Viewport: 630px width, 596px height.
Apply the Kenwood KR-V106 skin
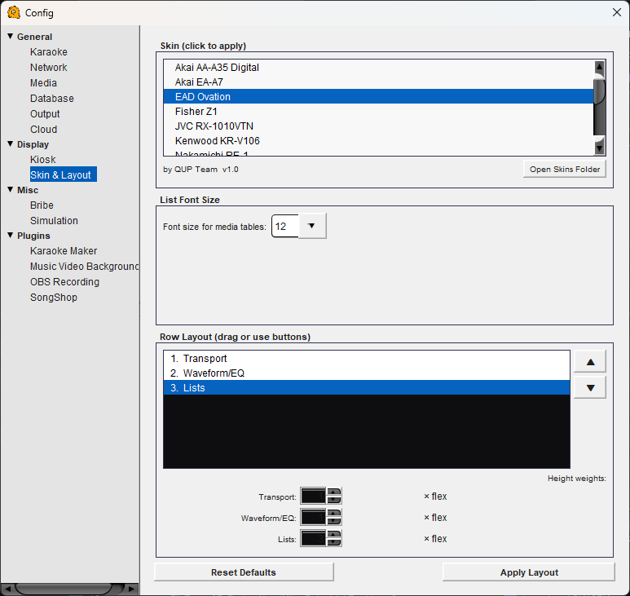378,141
